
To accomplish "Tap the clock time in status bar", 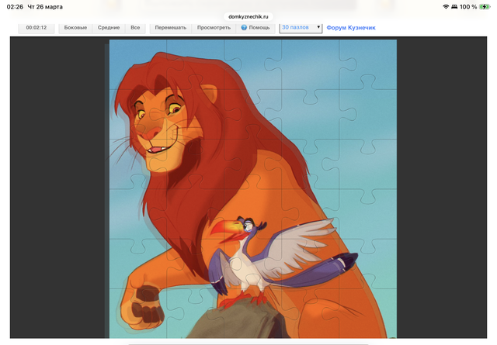I will pos(15,6).
